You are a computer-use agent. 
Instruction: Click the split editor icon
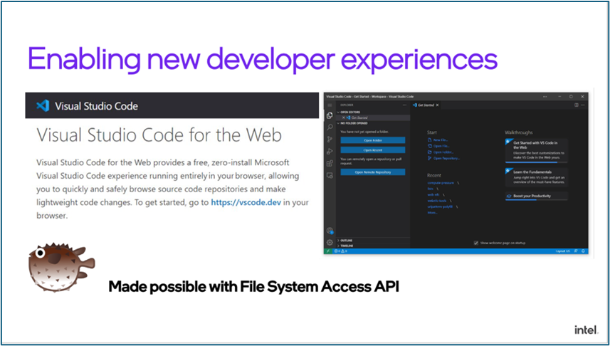pyautogui.click(x=576, y=105)
